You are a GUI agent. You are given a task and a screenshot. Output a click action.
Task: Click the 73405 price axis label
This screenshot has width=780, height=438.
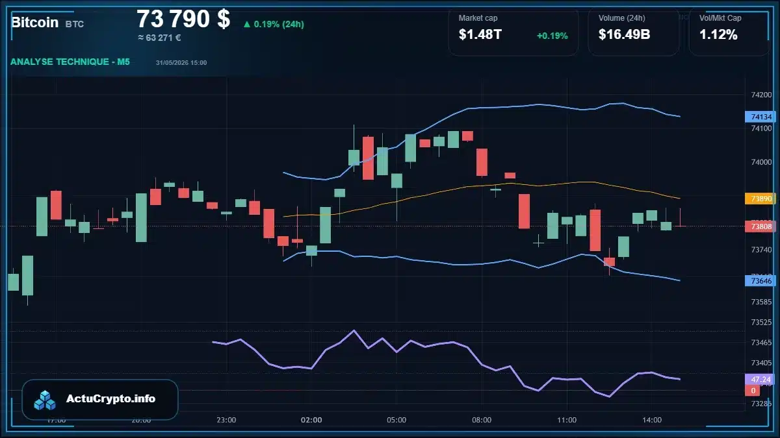[761, 363]
